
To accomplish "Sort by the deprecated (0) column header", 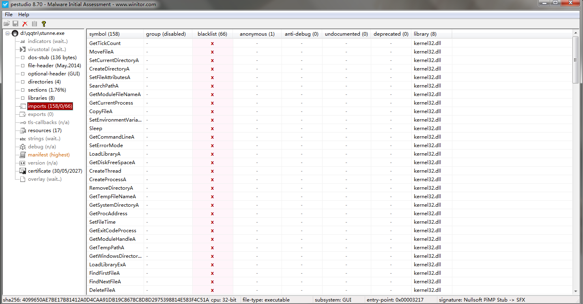I will 391,34.
